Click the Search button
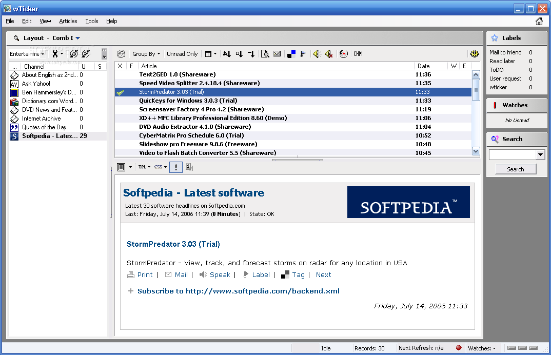Viewport: 551px width, 355px height. [x=516, y=169]
